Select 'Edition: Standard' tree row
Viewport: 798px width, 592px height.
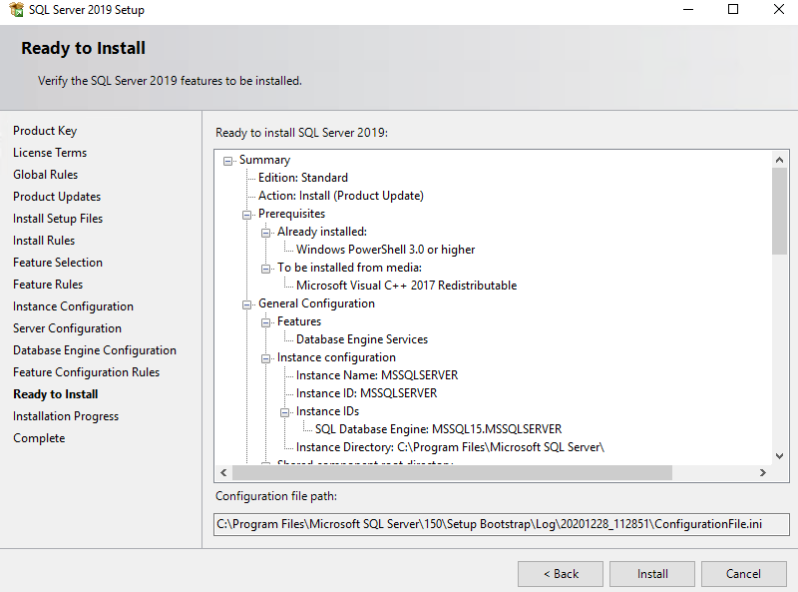click(303, 178)
